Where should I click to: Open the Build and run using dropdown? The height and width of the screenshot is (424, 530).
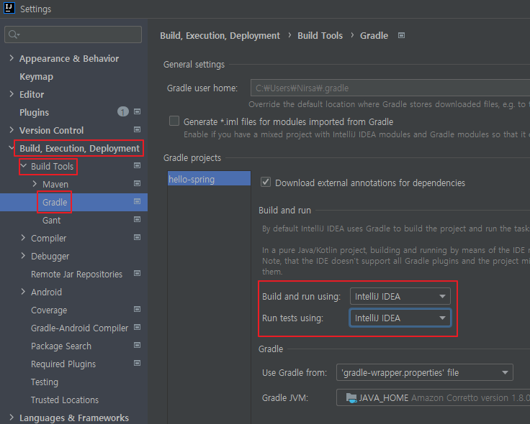[400, 297]
